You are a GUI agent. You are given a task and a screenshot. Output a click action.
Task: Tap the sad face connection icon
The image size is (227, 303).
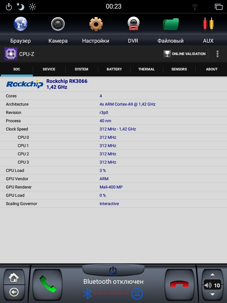pos(137,294)
